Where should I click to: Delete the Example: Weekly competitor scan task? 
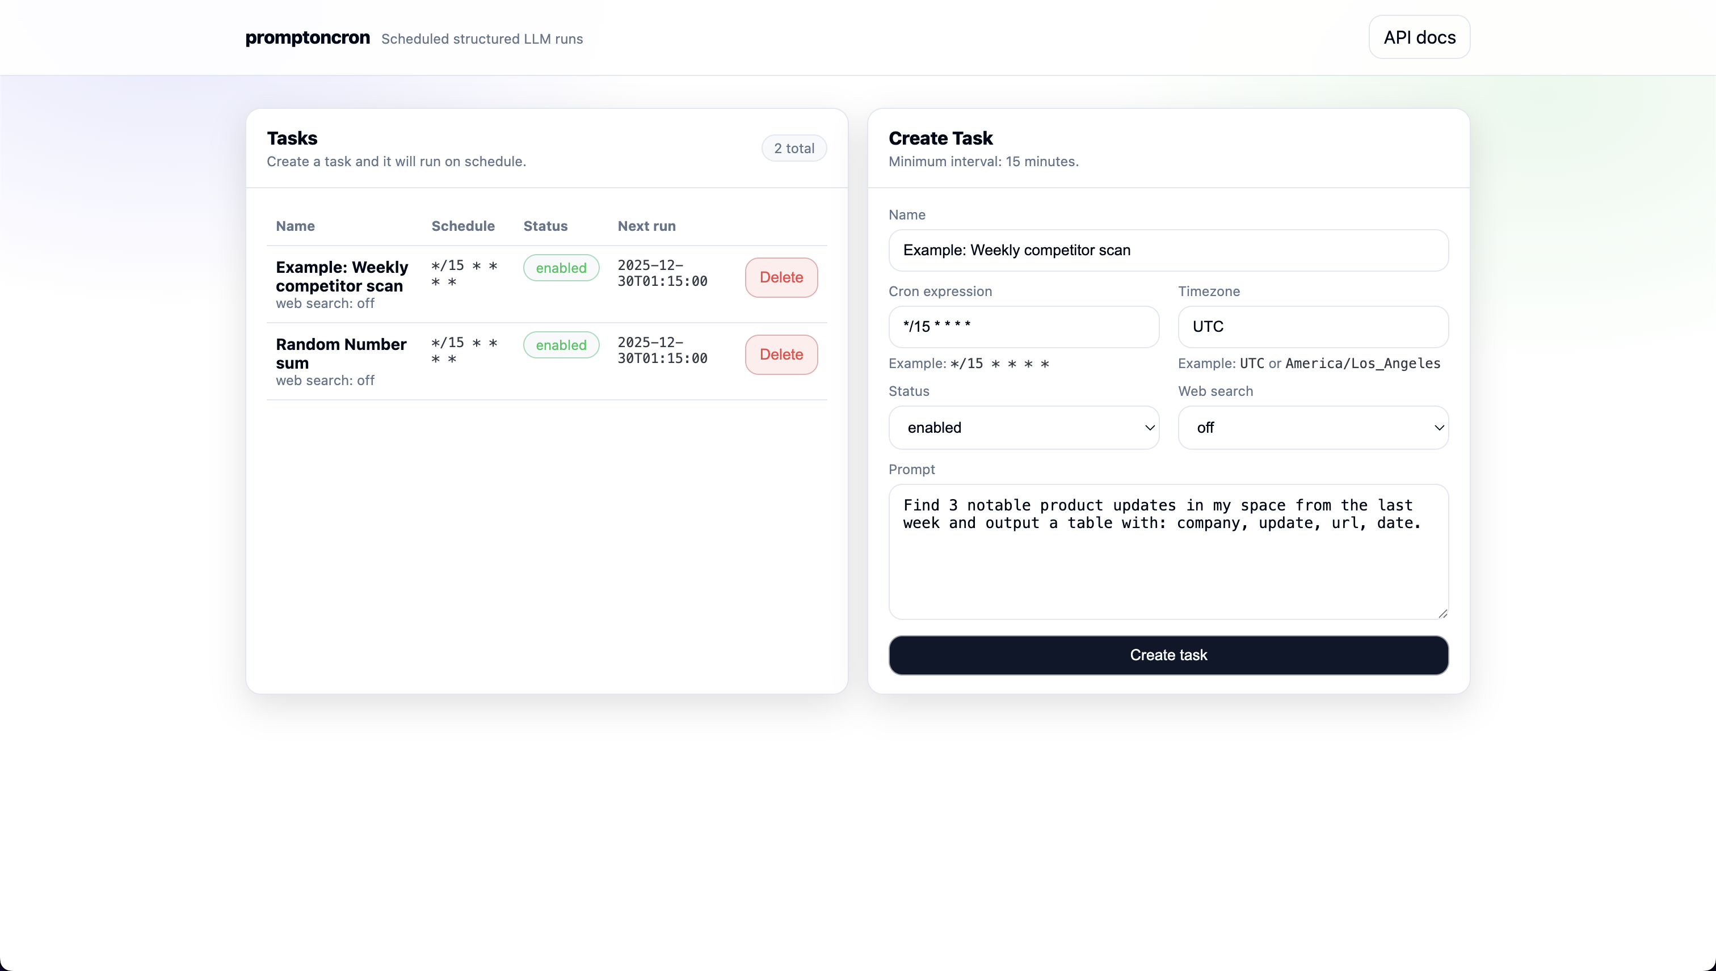(781, 277)
